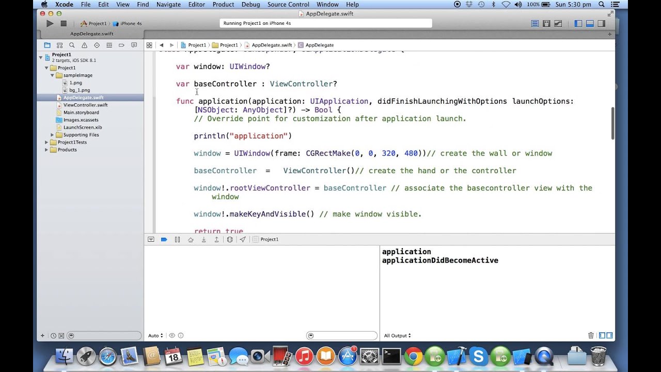
Task: Open Debug View Hierarchy icon
Action: [x=230, y=239]
